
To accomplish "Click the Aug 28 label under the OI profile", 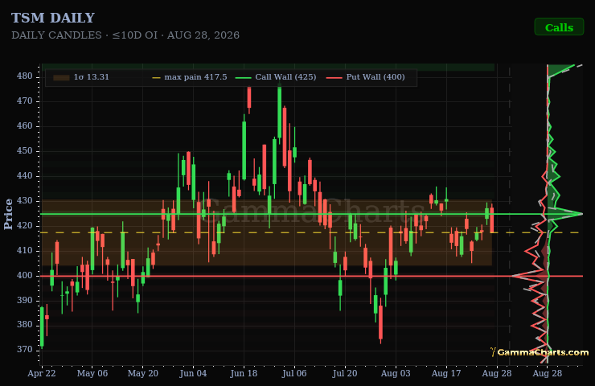I will tap(548, 373).
